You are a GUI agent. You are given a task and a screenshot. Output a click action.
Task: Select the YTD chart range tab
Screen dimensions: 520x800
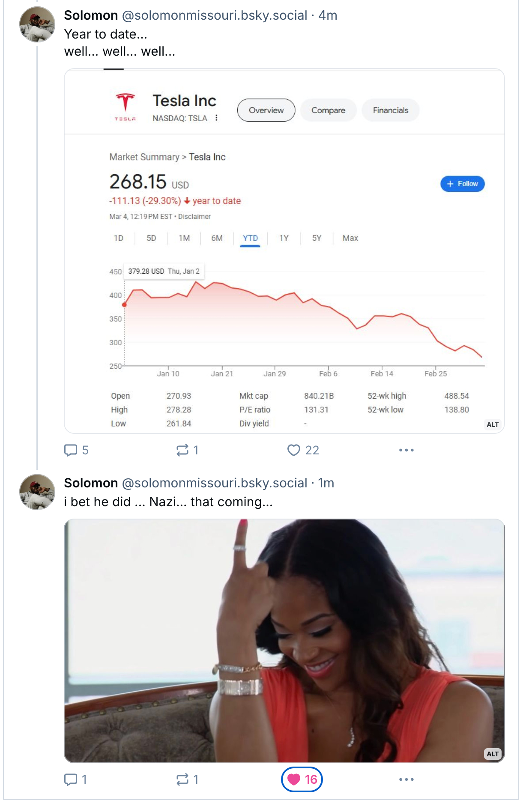250,238
